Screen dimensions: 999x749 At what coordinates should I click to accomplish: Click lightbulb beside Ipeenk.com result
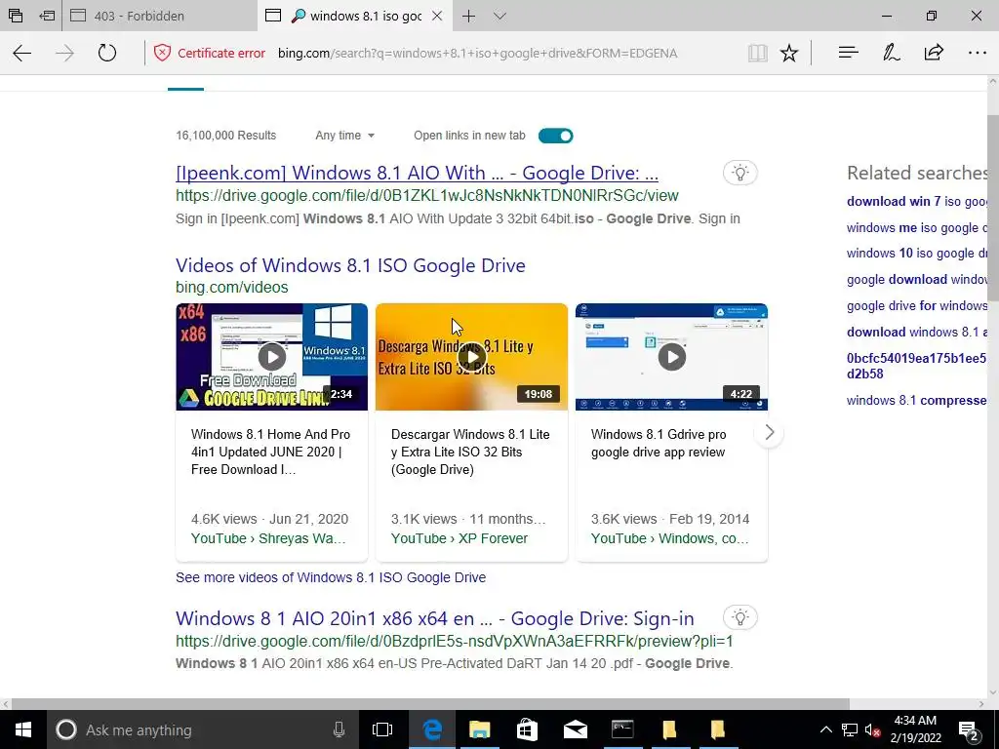pyautogui.click(x=739, y=173)
